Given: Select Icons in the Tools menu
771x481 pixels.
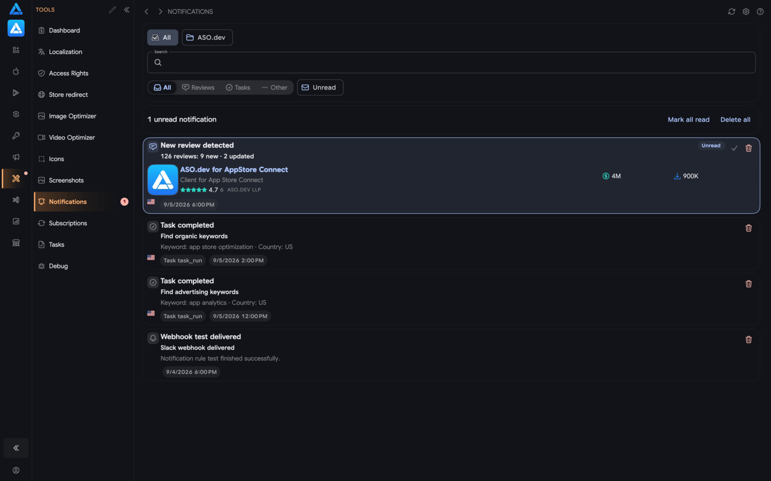Looking at the screenshot, I should coord(82,159).
